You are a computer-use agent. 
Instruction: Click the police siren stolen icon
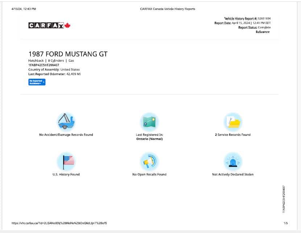click(x=233, y=162)
